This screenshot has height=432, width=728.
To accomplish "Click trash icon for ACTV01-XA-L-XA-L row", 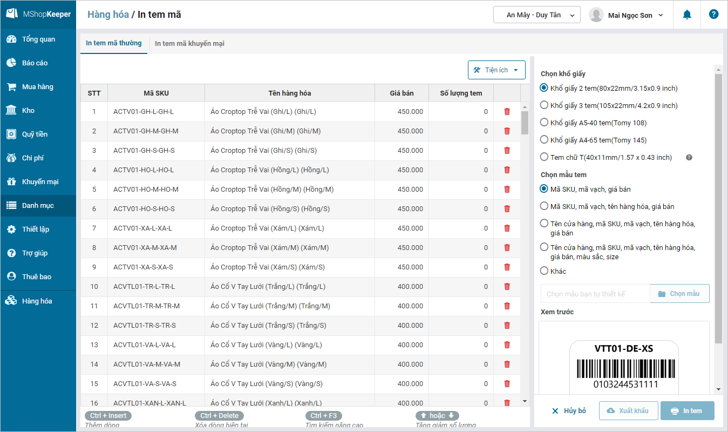I will [507, 228].
